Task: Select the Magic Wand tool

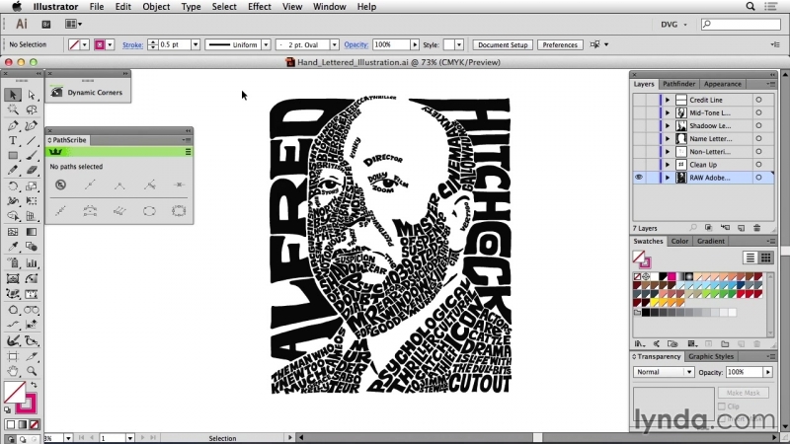Action: coord(13,110)
